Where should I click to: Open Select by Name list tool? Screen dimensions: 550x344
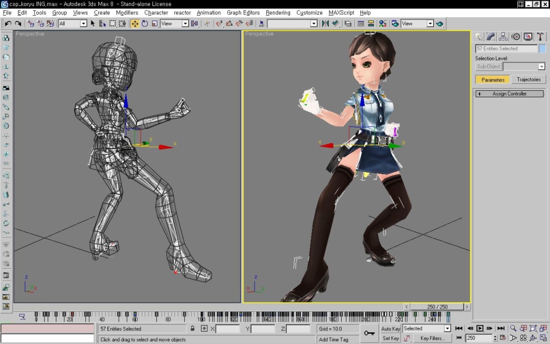tap(103, 24)
